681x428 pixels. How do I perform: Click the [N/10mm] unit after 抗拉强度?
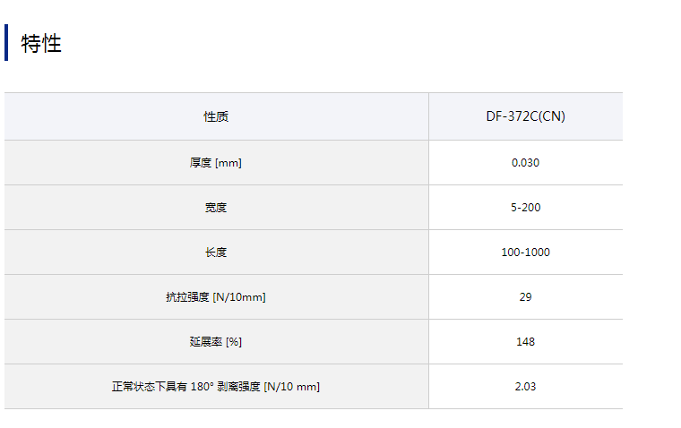click(239, 297)
